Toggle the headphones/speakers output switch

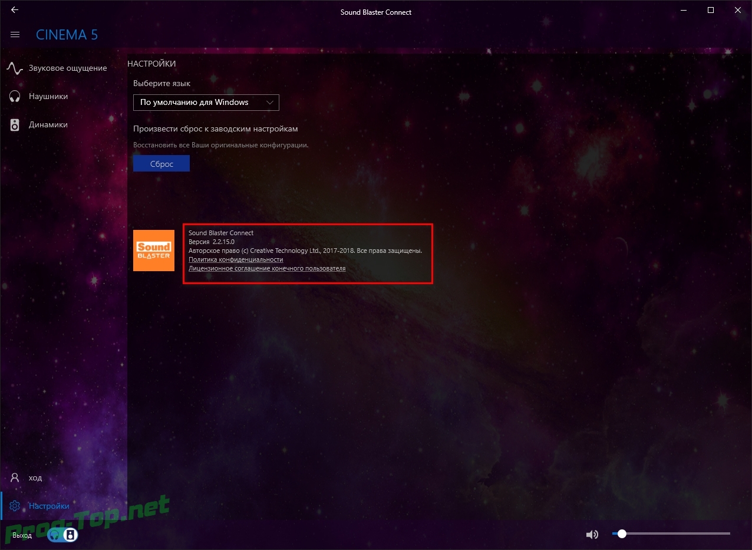(x=62, y=535)
